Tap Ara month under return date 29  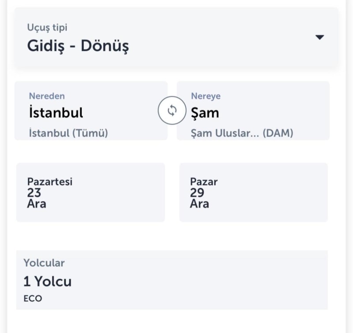199,204
